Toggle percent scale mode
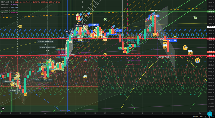 [206, 117]
